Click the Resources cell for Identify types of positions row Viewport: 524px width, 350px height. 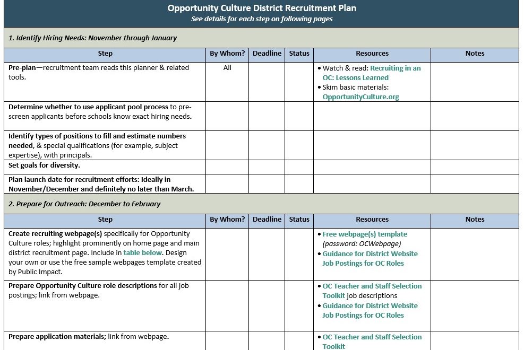pyautogui.click(x=372, y=145)
